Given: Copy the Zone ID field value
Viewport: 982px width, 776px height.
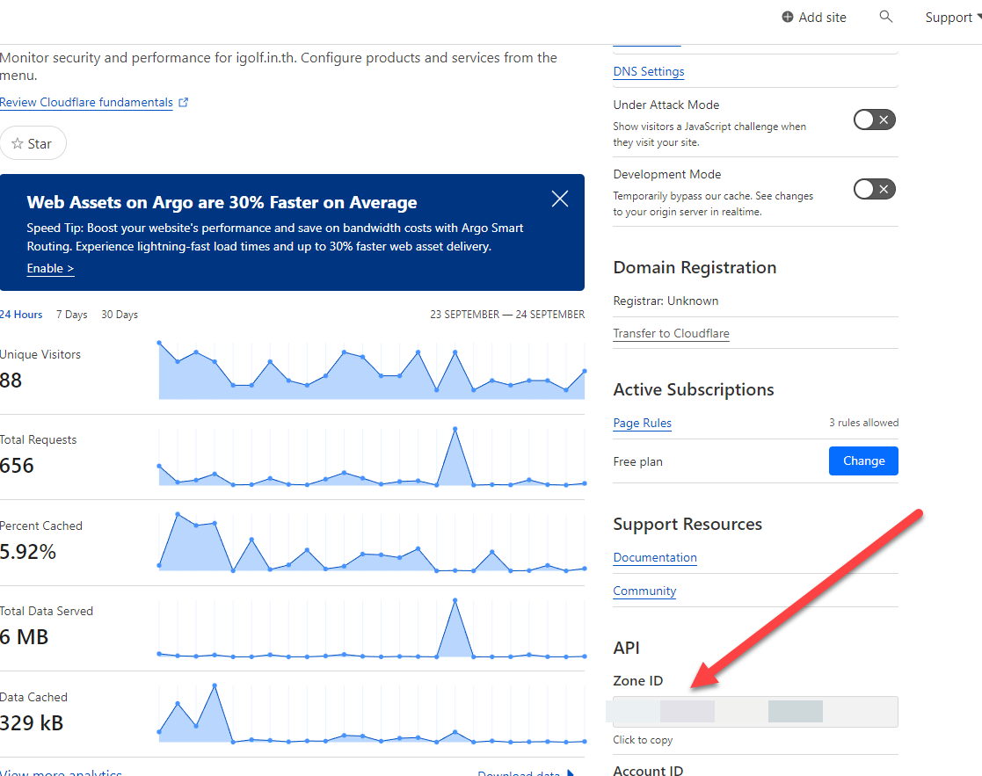Looking at the screenshot, I should click(755, 712).
